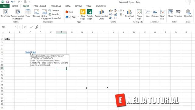Insert a pie chart
The width and height of the screenshot is (195, 110).
coord(111,18)
